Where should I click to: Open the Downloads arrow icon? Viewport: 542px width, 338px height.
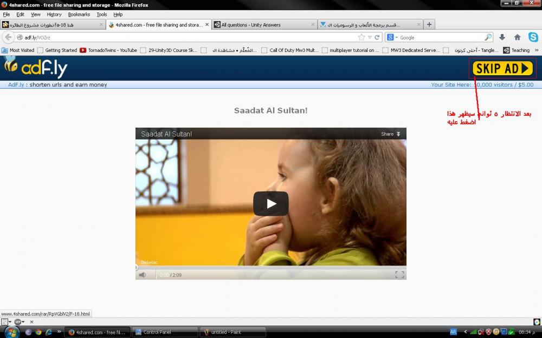[x=502, y=37]
